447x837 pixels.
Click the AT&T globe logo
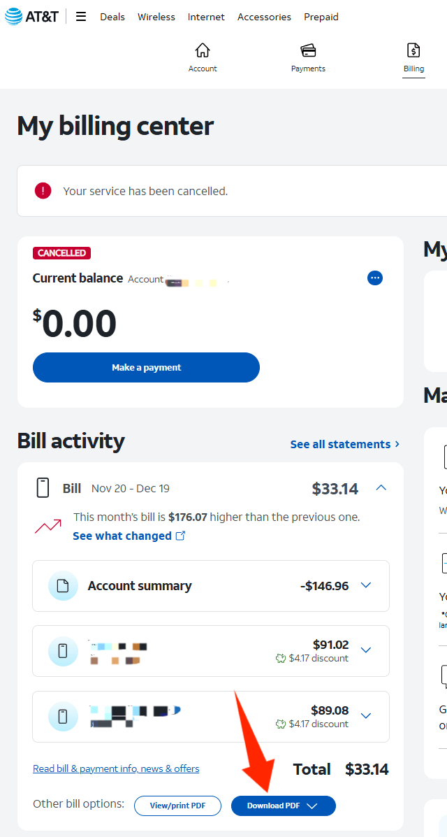13,17
